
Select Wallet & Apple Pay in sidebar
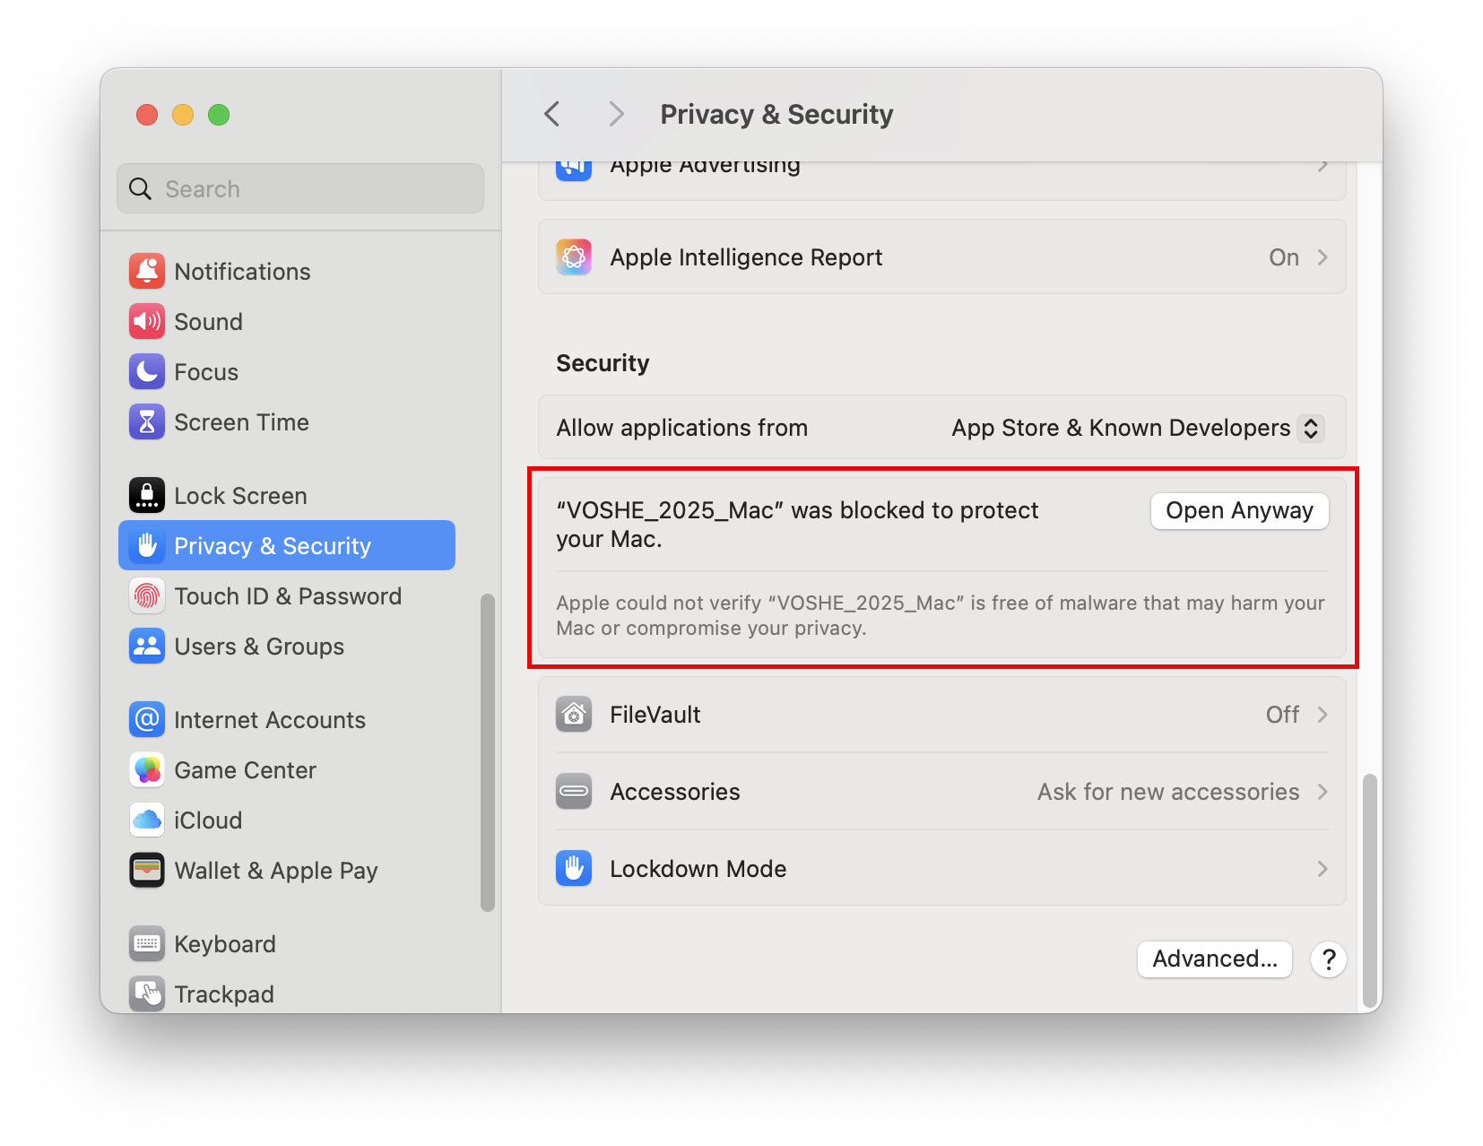click(275, 871)
